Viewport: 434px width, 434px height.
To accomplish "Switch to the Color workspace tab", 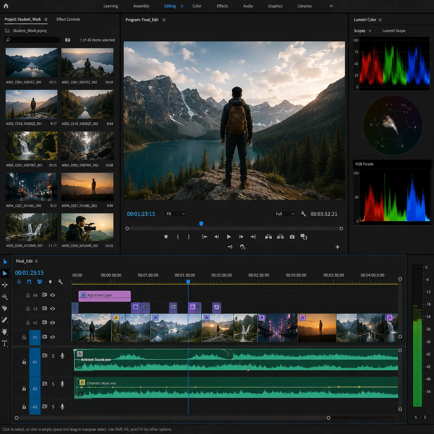I will pyautogui.click(x=197, y=6).
